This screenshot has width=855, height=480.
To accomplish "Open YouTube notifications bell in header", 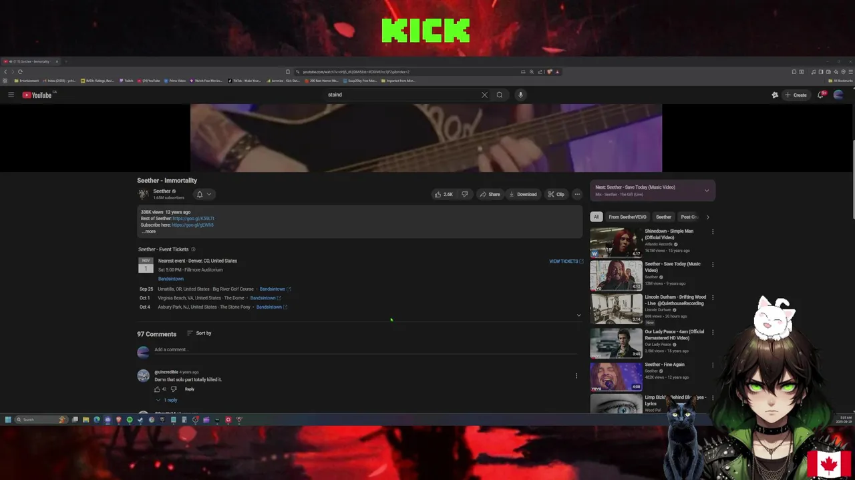I will tap(821, 95).
